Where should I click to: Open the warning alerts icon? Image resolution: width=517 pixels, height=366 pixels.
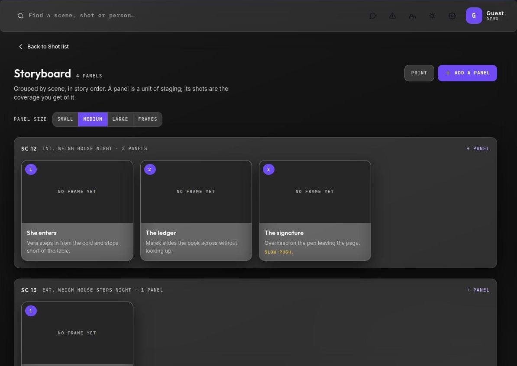(392, 16)
